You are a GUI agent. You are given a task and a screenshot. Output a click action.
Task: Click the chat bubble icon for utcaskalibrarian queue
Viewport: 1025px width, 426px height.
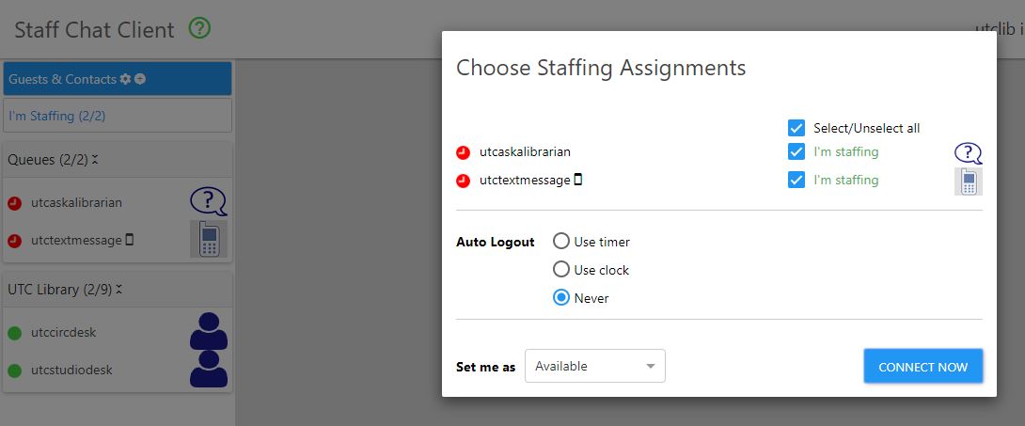(x=209, y=200)
